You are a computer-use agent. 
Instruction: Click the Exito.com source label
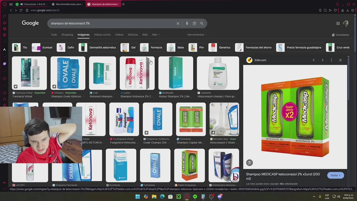[260, 60]
